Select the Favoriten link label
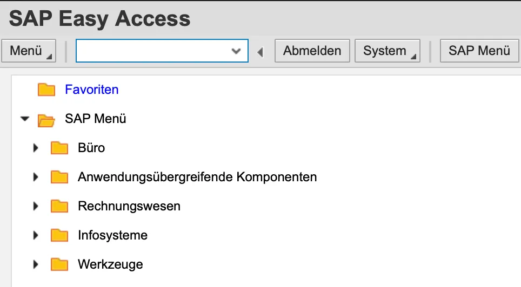Viewport: 521px width, 287px height. coord(91,90)
